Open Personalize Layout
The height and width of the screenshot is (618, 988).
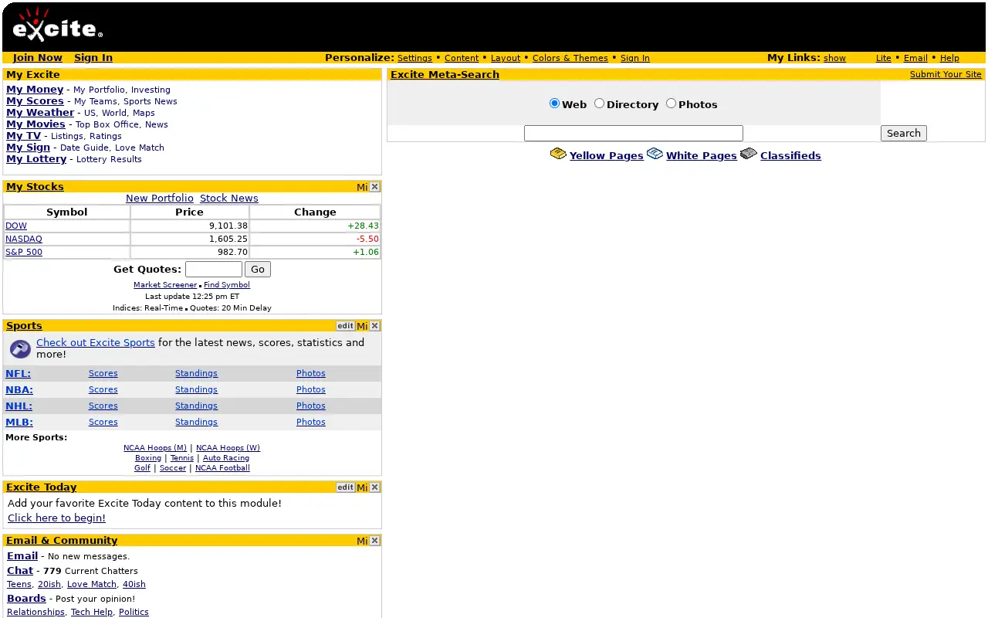(x=506, y=58)
